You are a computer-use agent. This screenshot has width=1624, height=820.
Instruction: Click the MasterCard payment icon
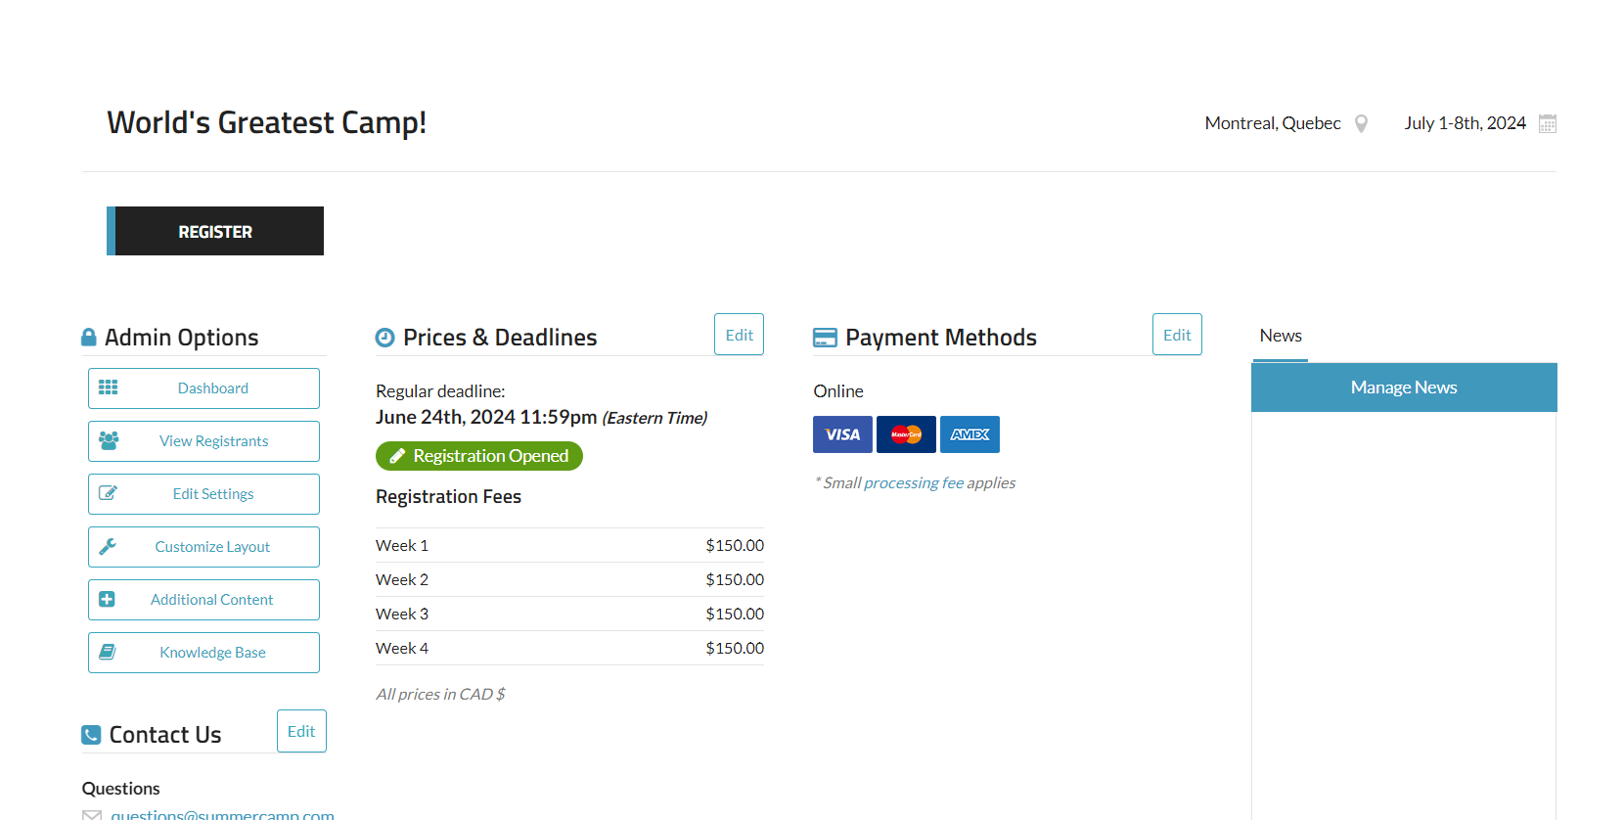click(x=906, y=434)
